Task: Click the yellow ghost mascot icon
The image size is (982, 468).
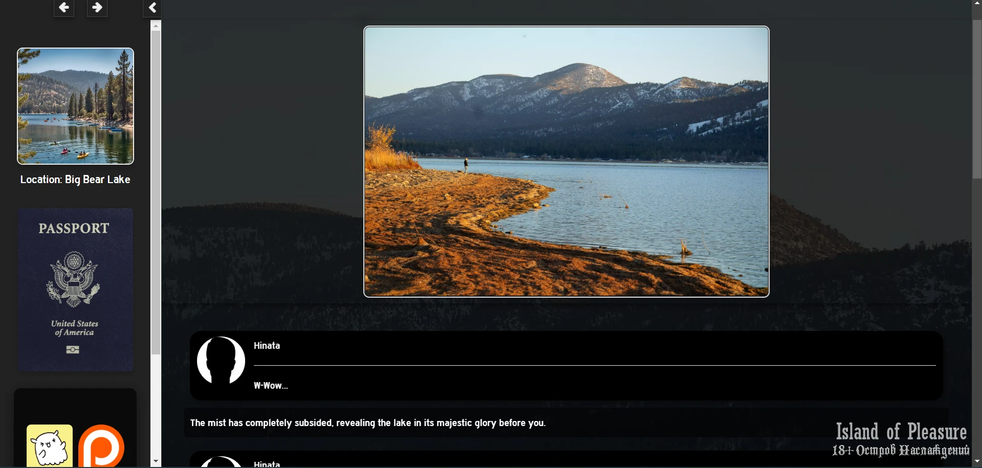Action: 50,446
